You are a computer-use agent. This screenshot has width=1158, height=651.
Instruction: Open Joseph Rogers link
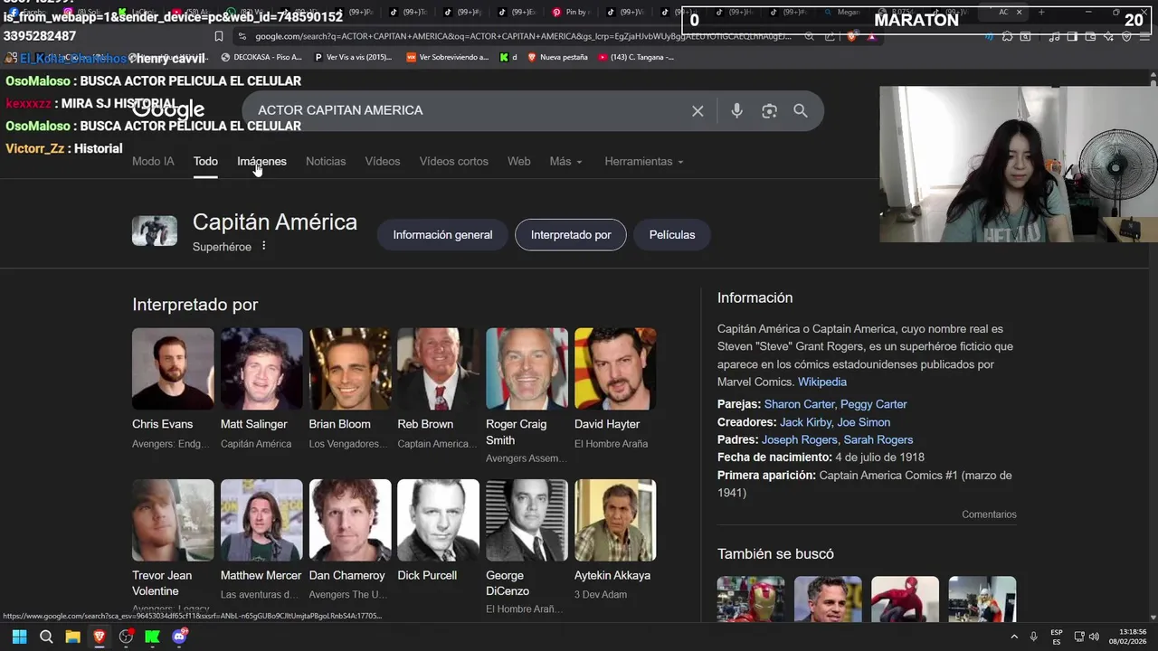pos(800,439)
